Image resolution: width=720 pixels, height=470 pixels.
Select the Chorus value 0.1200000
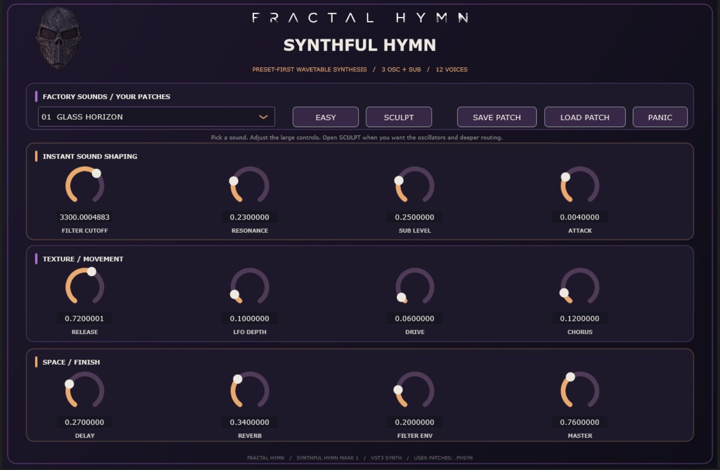(580, 318)
